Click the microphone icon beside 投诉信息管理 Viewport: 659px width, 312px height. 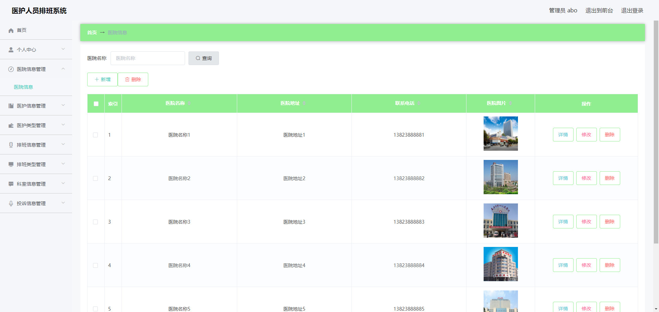pyautogui.click(x=11, y=203)
